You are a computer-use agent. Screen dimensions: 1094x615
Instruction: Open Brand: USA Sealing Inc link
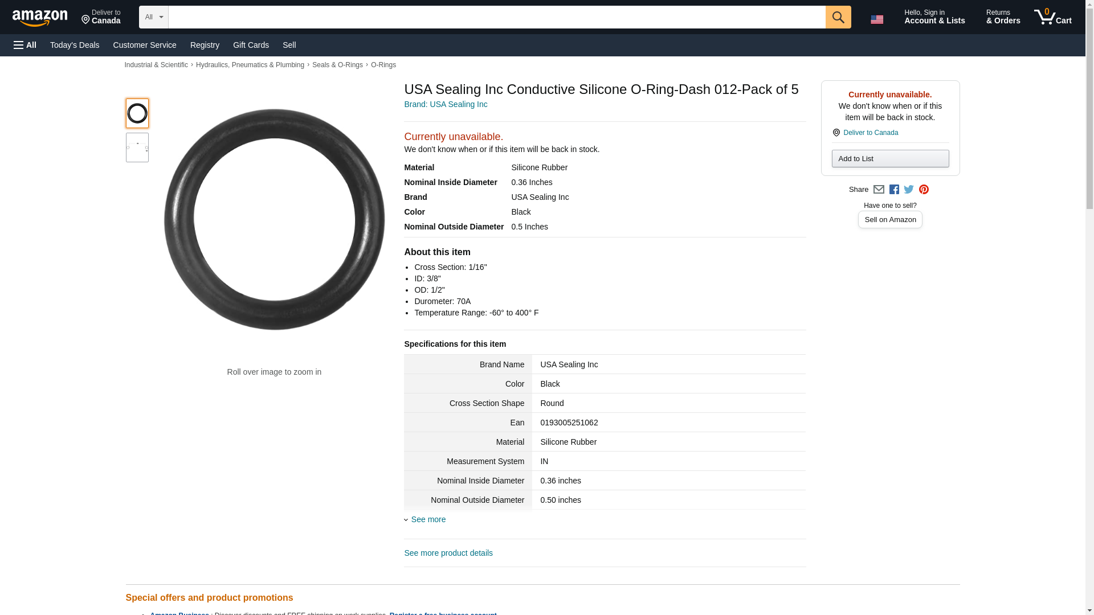[446, 104]
